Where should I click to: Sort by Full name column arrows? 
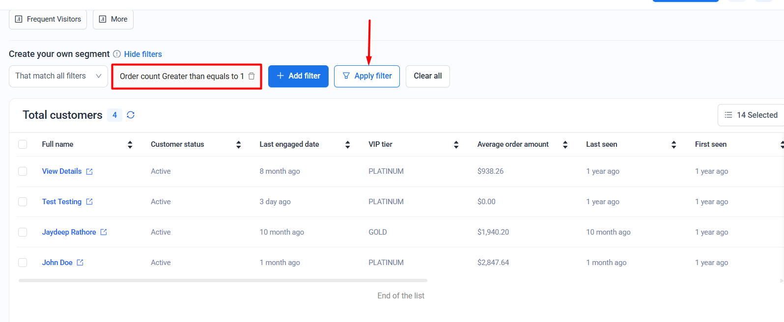130,144
